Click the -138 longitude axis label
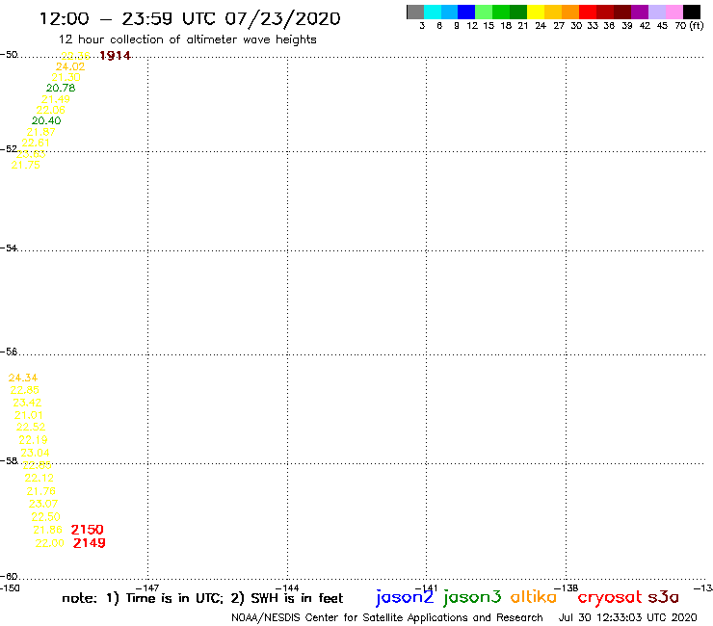Screen dimensions: 713x626 click(x=566, y=588)
